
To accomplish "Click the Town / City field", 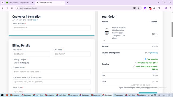I will [x=52, y=92].
